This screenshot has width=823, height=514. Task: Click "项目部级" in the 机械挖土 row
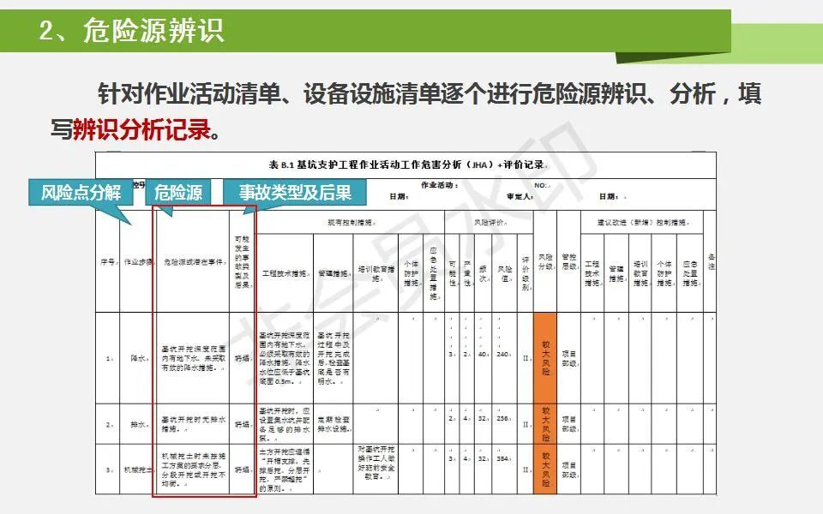(569, 470)
